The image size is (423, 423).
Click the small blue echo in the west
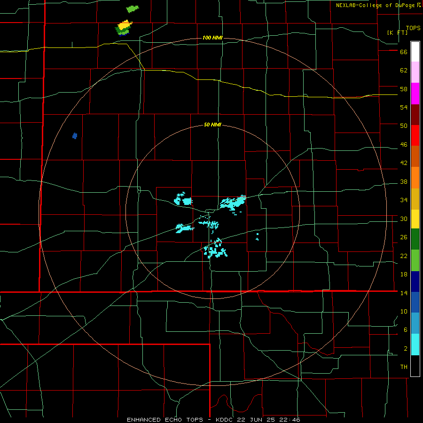point(75,136)
